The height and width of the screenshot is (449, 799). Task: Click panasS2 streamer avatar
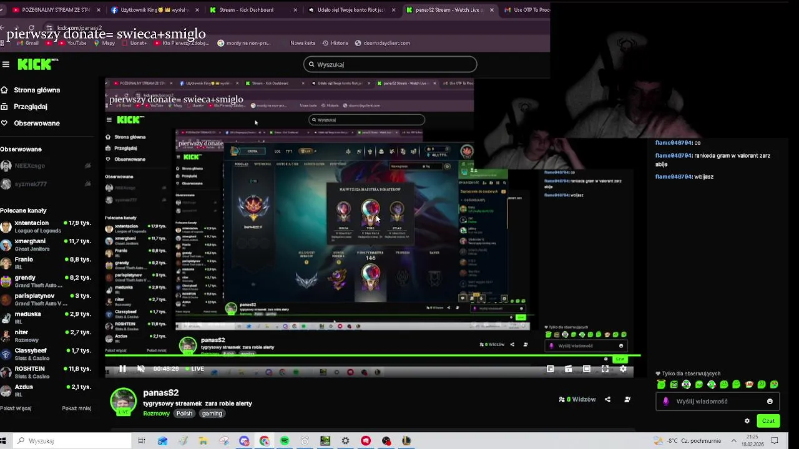(123, 401)
